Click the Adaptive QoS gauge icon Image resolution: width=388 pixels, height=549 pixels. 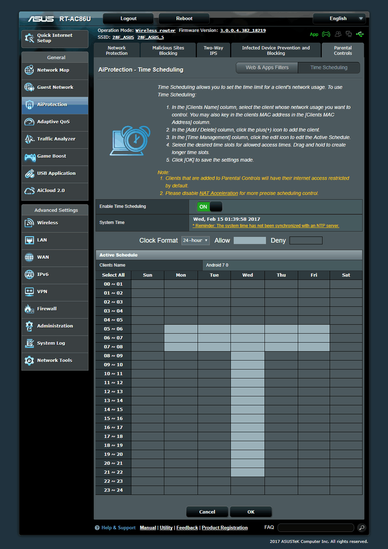point(29,122)
